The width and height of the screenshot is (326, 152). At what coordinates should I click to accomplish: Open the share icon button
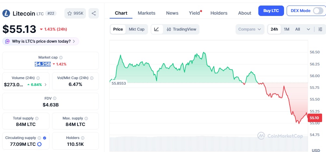click(x=94, y=14)
